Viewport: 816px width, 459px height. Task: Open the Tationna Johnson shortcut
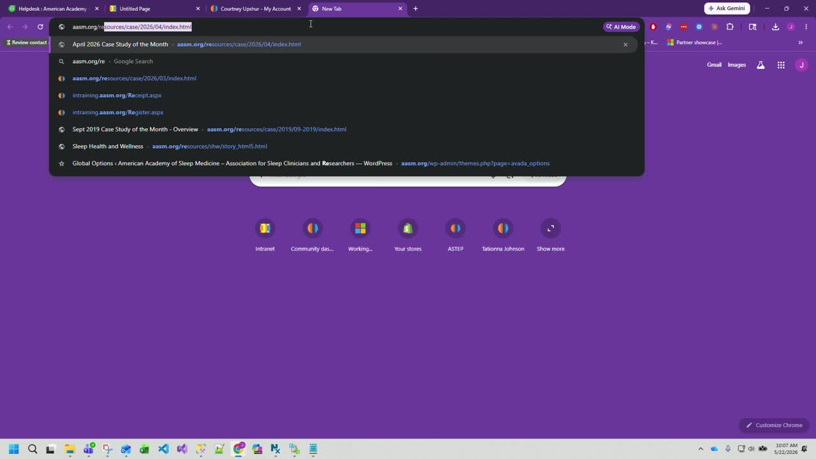point(503,235)
